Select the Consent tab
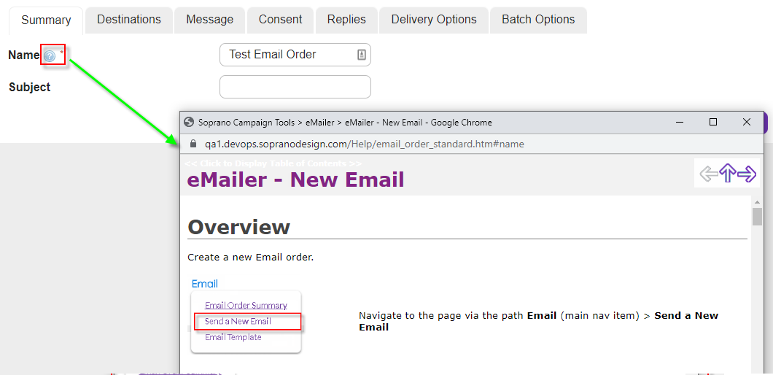The height and width of the screenshot is (375, 773). coord(280,20)
